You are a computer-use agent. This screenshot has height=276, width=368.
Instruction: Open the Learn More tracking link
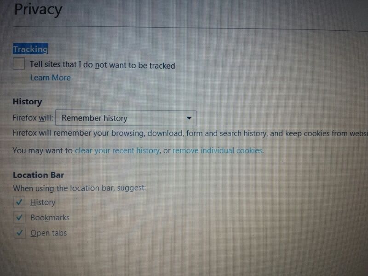click(x=50, y=77)
